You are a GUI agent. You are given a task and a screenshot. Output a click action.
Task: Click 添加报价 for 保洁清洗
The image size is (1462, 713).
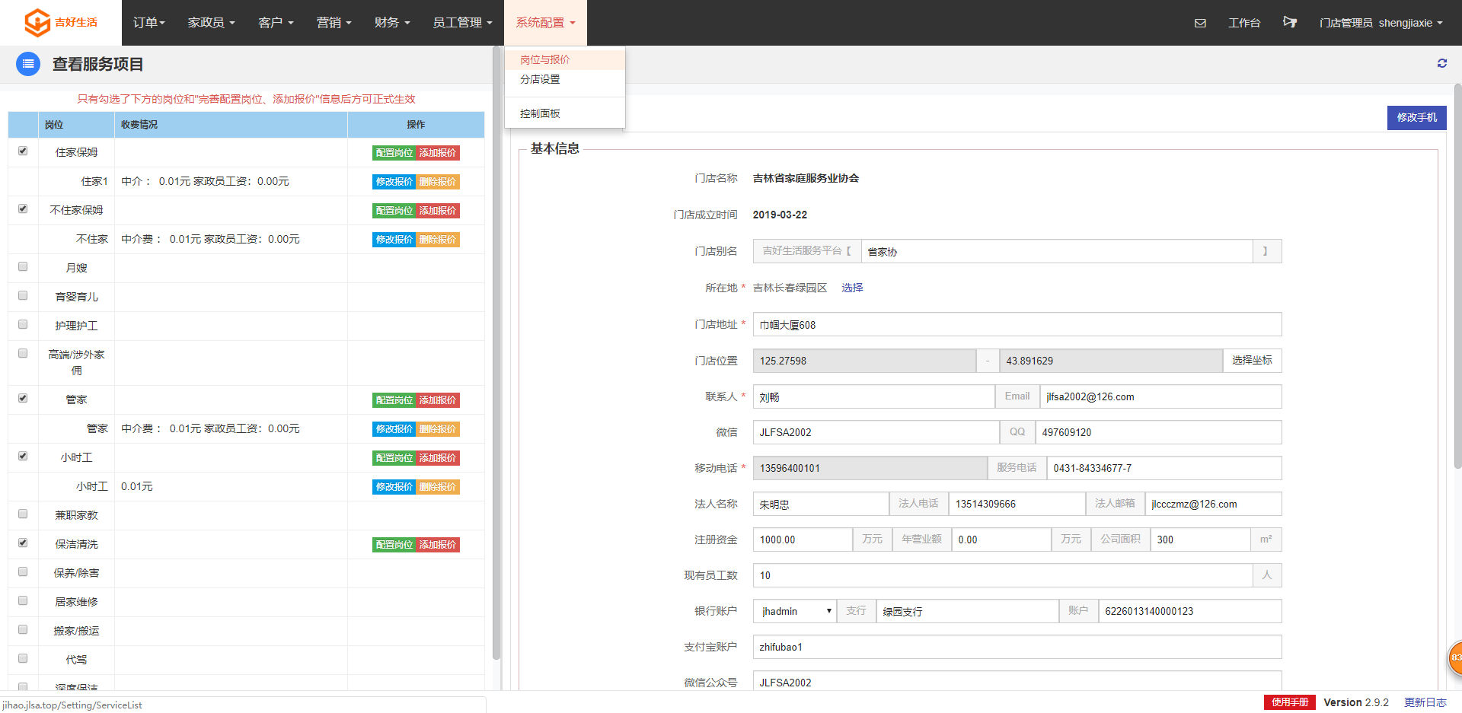tap(438, 545)
